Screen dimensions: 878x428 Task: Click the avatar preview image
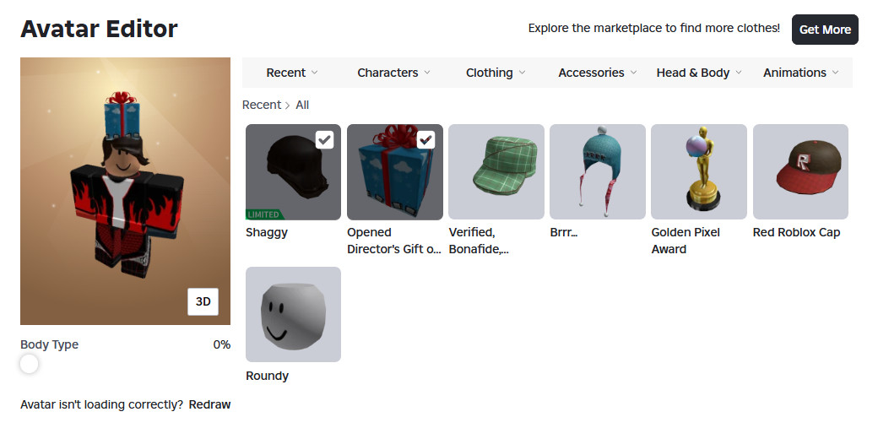coord(126,191)
